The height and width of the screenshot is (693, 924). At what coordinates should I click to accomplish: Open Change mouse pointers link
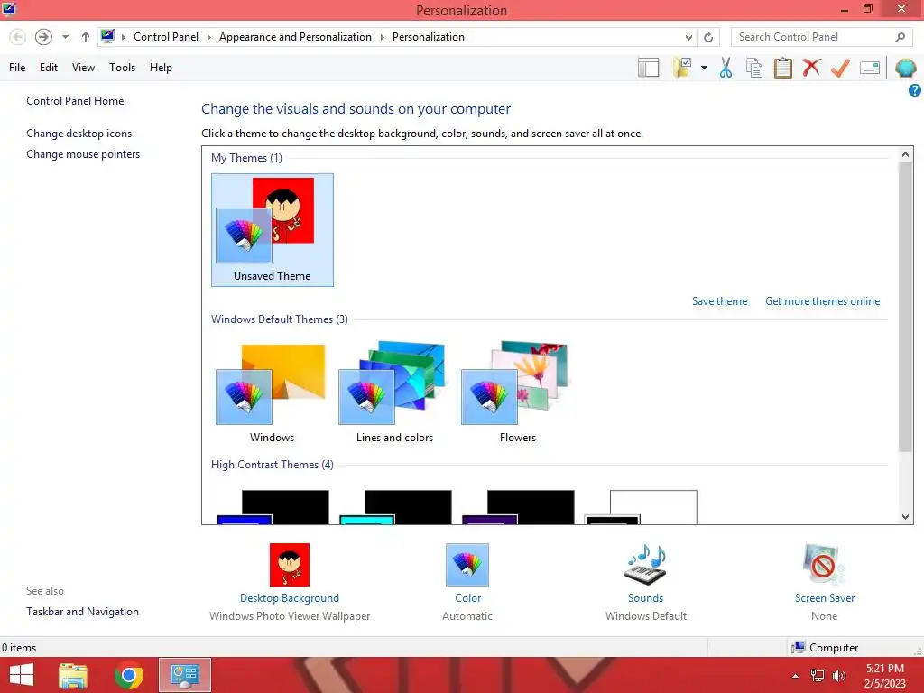[x=83, y=154]
